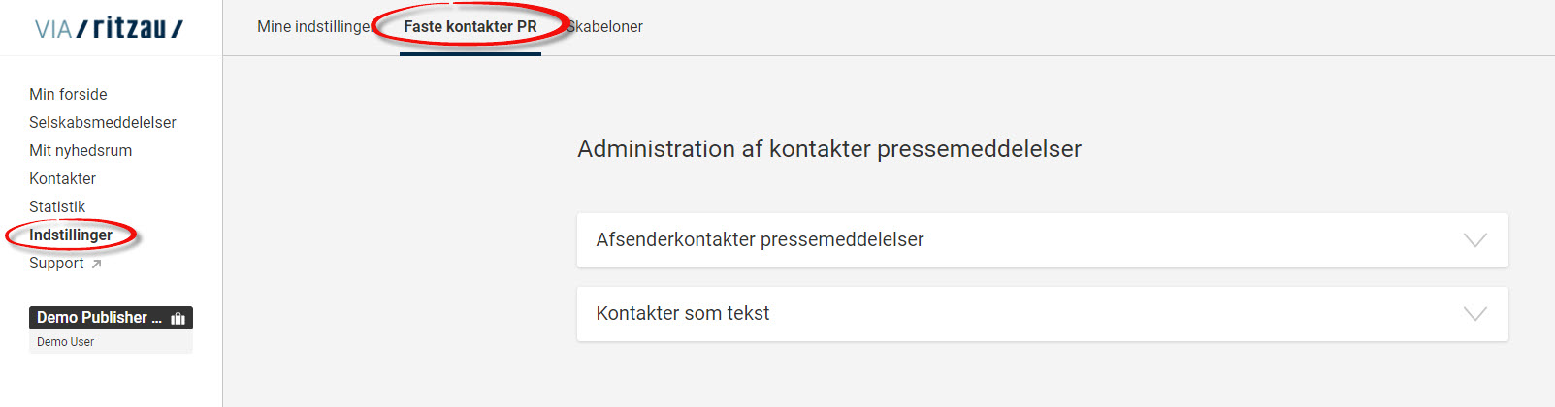Navigate to Mit nyhedsrum
1555x407 pixels.
tap(81, 150)
